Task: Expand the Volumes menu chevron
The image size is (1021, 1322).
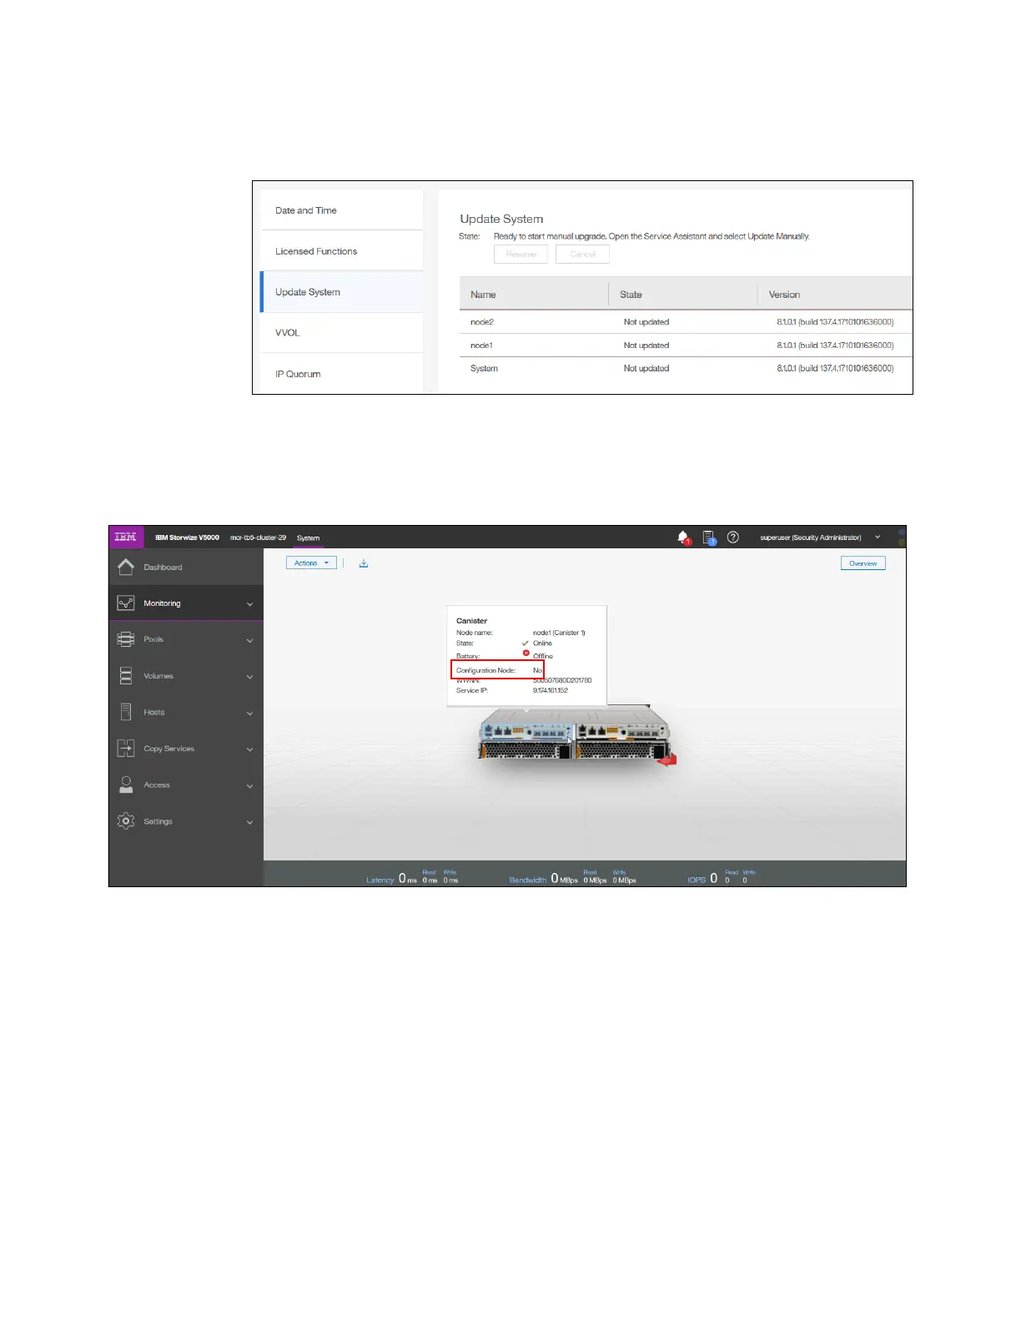Action: coord(249,677)
